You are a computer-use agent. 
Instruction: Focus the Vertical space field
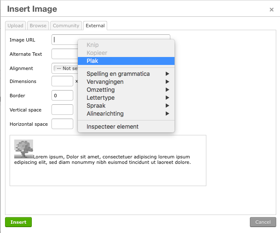[x=62, y=110]
